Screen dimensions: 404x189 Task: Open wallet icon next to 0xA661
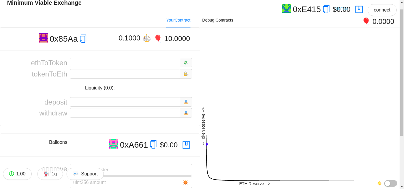[186, 145]
